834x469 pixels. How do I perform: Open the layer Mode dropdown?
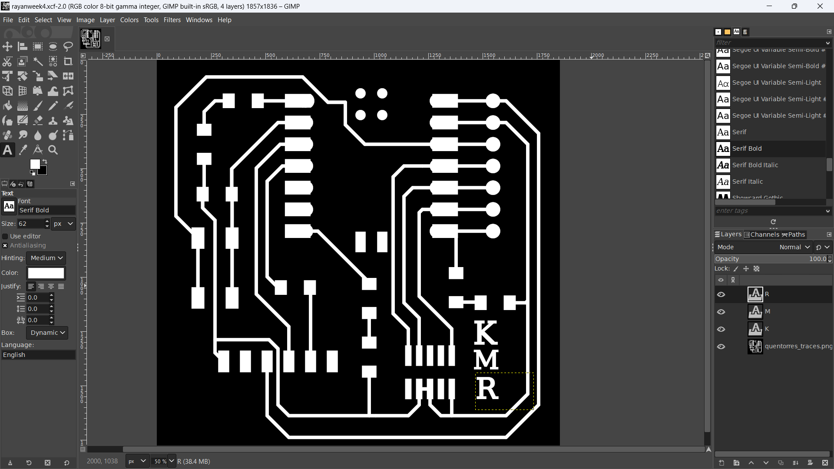(x=794, y=247)
